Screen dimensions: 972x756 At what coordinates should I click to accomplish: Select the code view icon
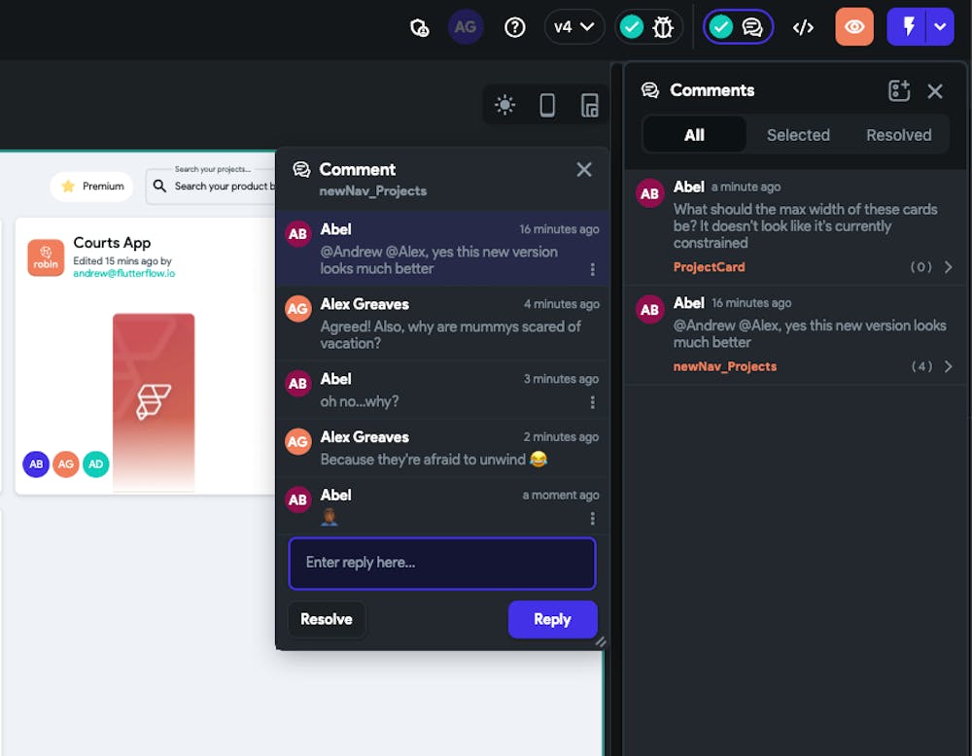point(803,26)
